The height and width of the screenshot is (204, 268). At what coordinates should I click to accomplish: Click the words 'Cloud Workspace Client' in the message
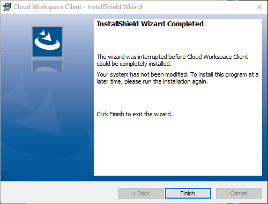tap(218, 57)
